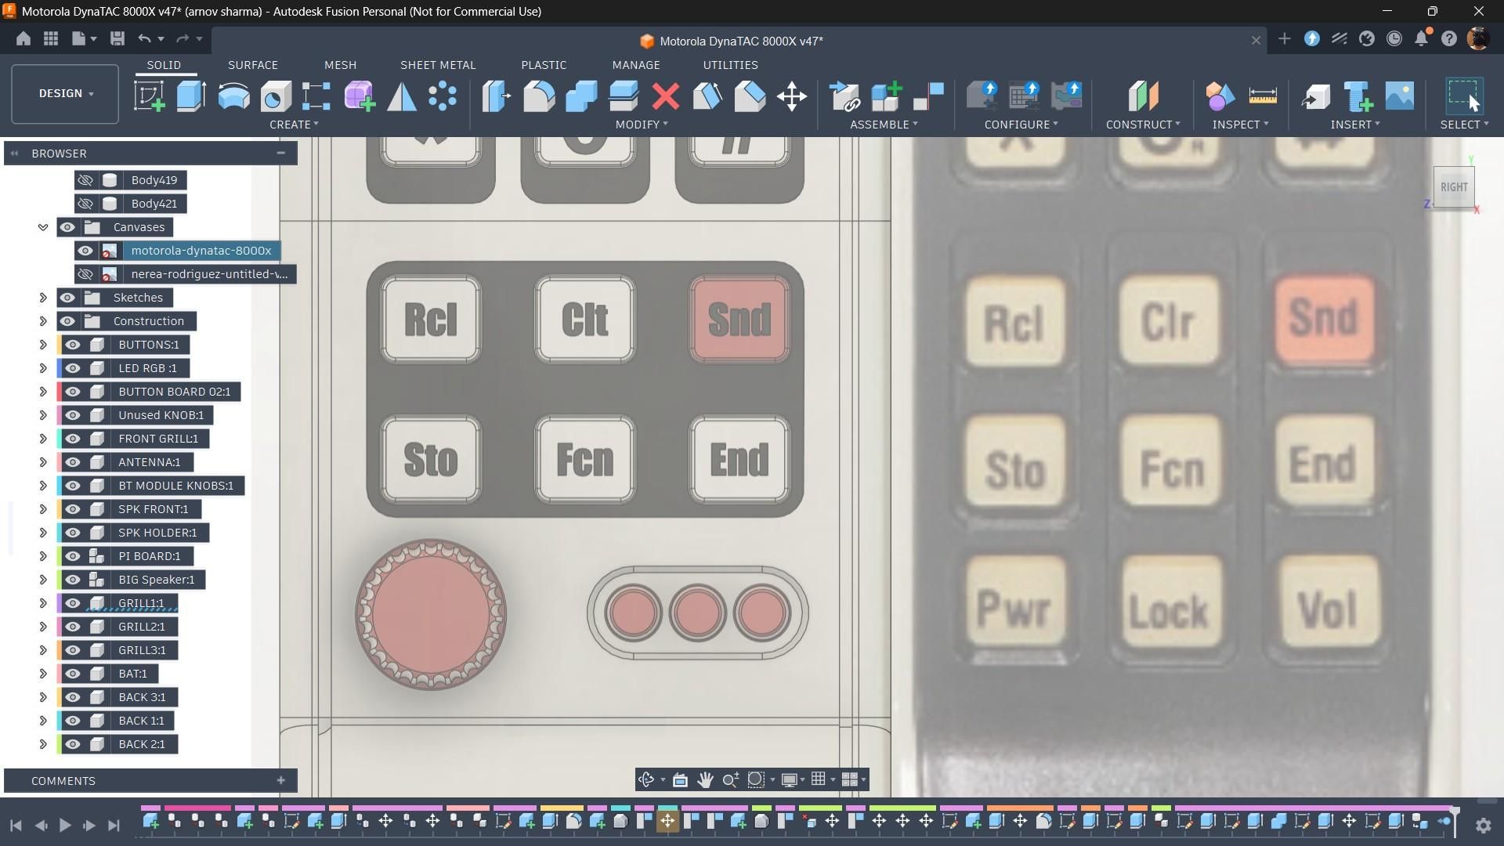Open the Data Panel grid icon
1504x846 pixels.
(x=51, y=38)
